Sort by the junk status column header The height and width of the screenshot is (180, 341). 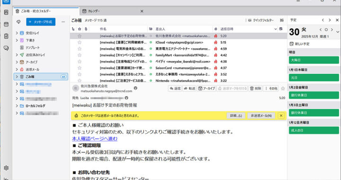(x=215, y=29)
